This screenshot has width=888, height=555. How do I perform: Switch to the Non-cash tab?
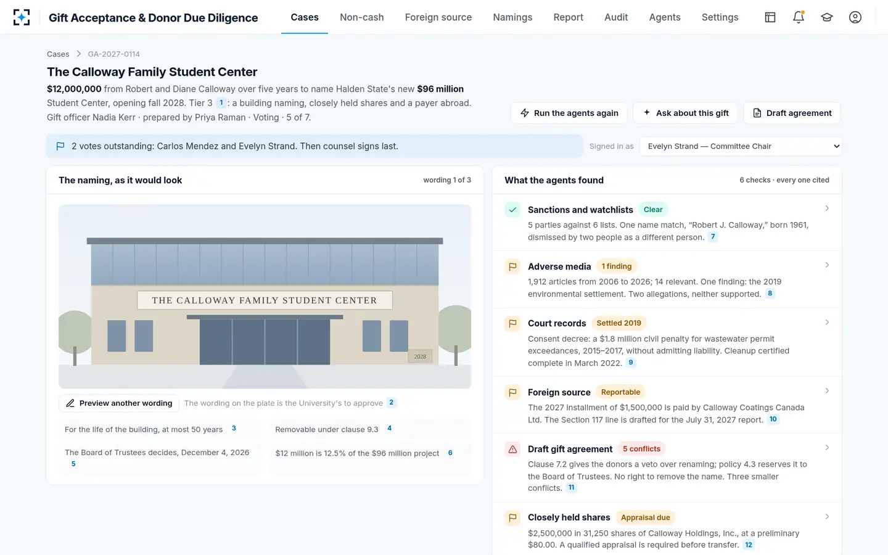pos(362,17)
